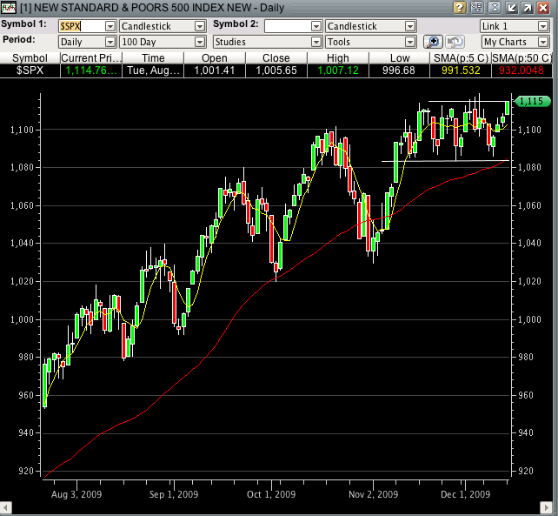This screenshot has width=558, height=516.
Task: Click the help question-mark icon in title bar
Action: (x=459, y=8)
